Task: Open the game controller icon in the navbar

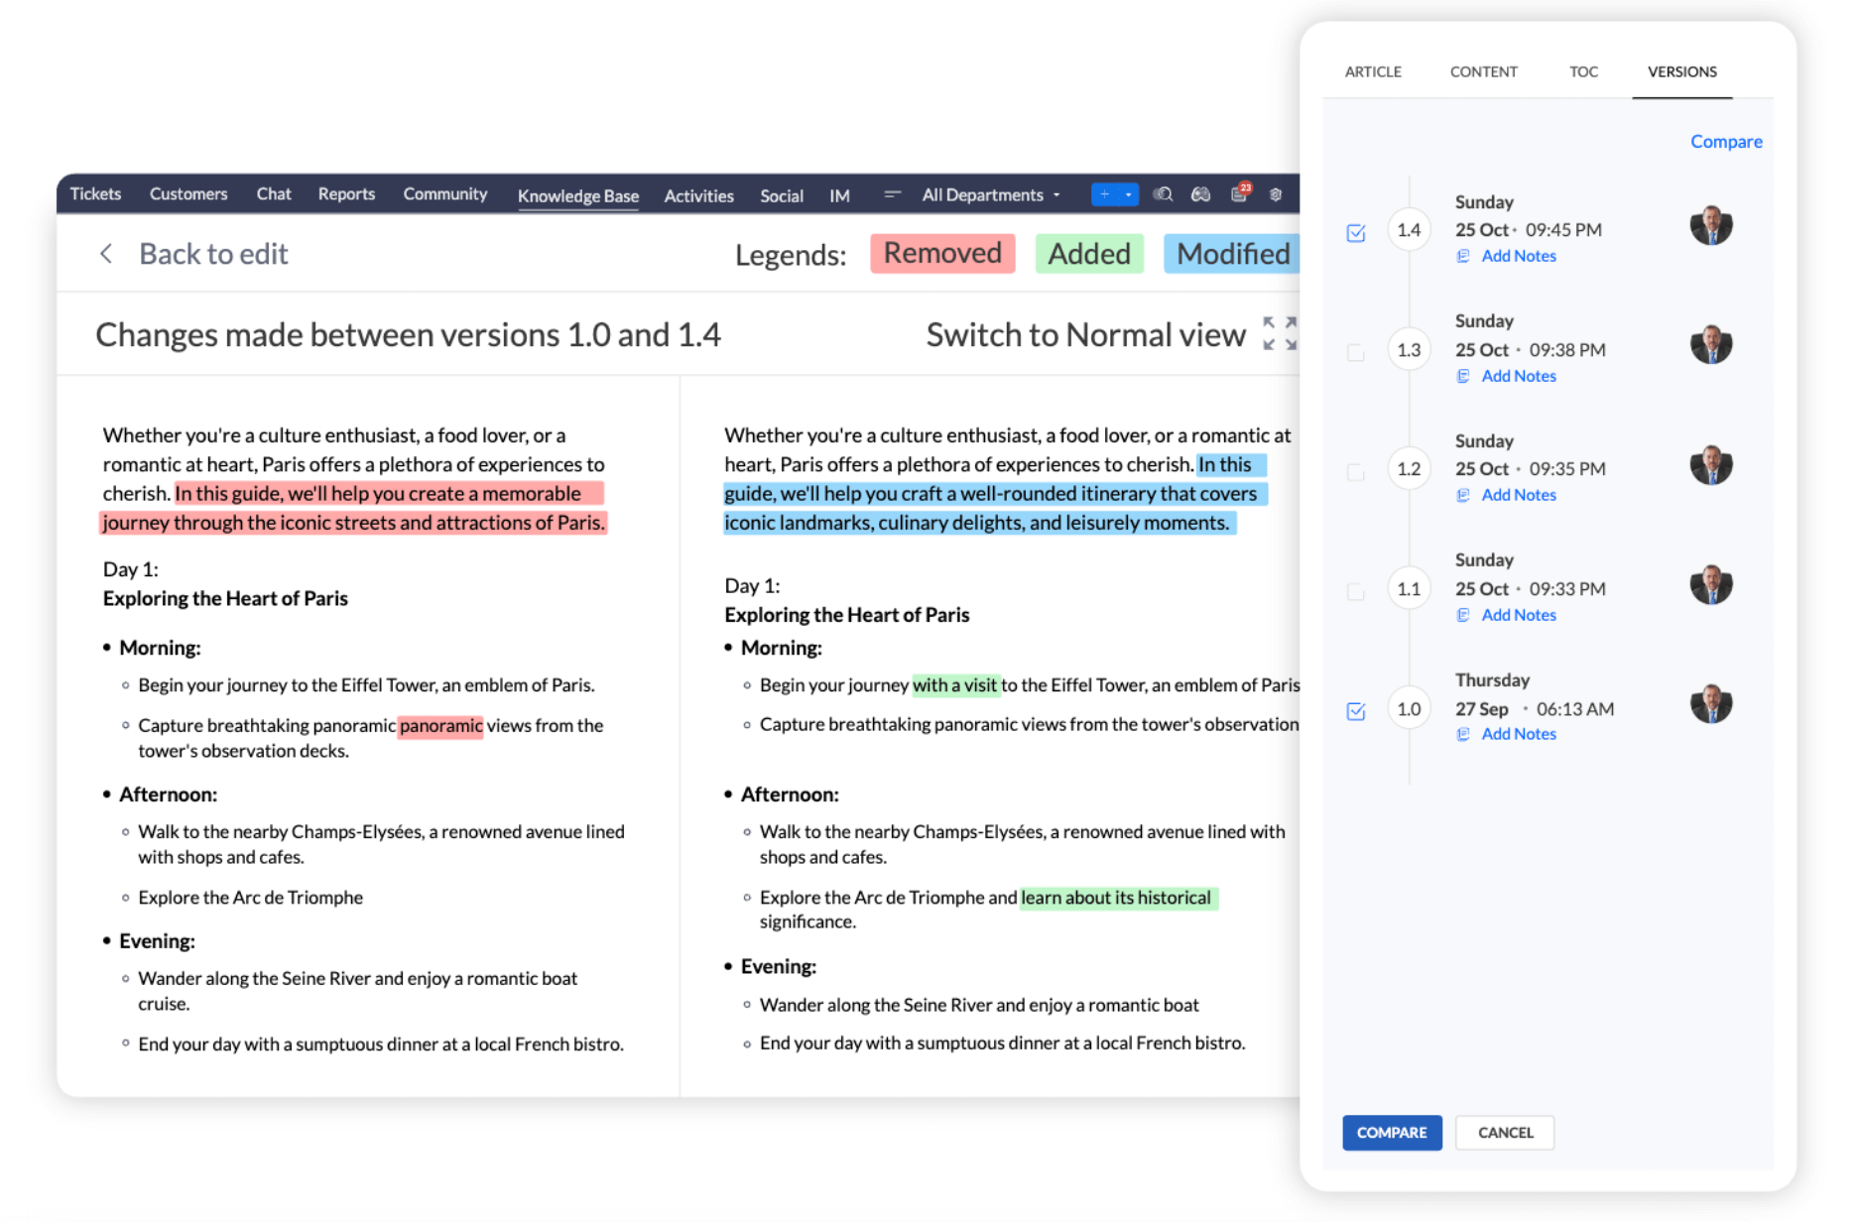Action: coord(1200,194)
